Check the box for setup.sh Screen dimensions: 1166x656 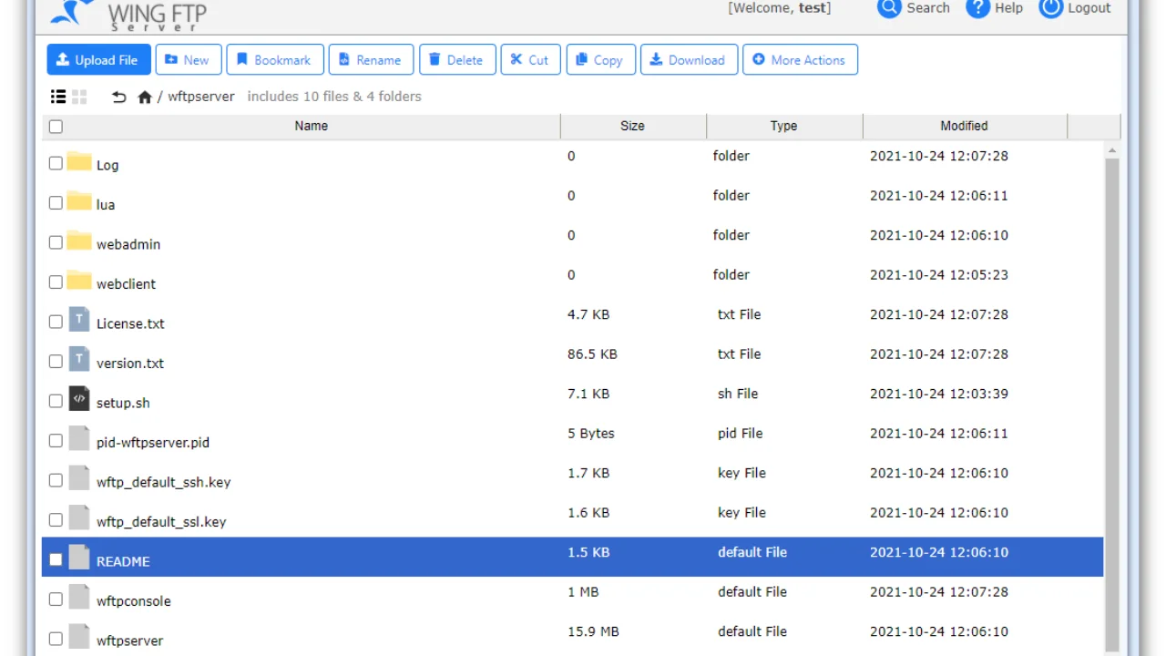(56, 401)
